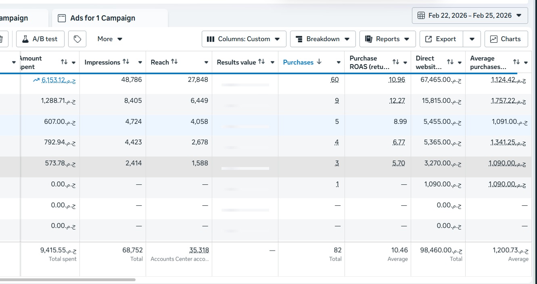The width and height of the screenshot is (537, 284).
Task: Open amount spent 6,153.12 link
Action: click(58, 80)
